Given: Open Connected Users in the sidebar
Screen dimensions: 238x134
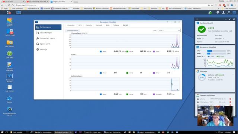Looking at the screenshot, I should 48,38.
